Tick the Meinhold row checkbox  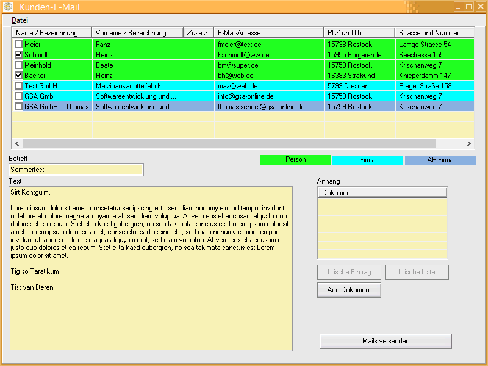(x=18, y=65)
